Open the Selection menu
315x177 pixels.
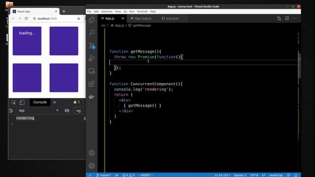tap(107, 11)
